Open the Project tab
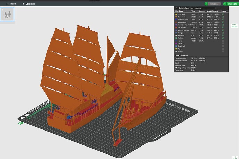Screen dimensions: 239x159 click(x=11, y=4)
